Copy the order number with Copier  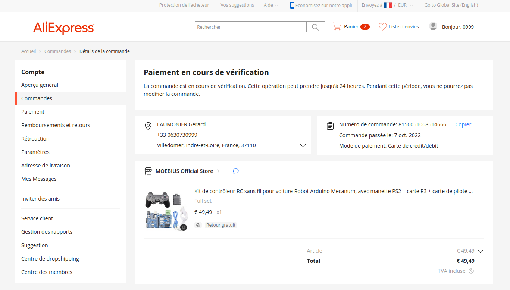click(x=463, y=124)
